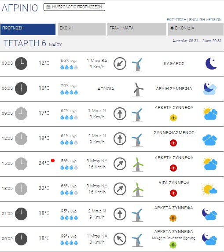The image size is (224, 252).
Task: Click the ΕΚΤΥΠΩΣΗ print link
Action: pos(176,20)
